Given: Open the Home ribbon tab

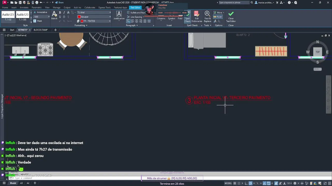Looking at the screenshot, I should pyautogui.click(x=5, y=7).
